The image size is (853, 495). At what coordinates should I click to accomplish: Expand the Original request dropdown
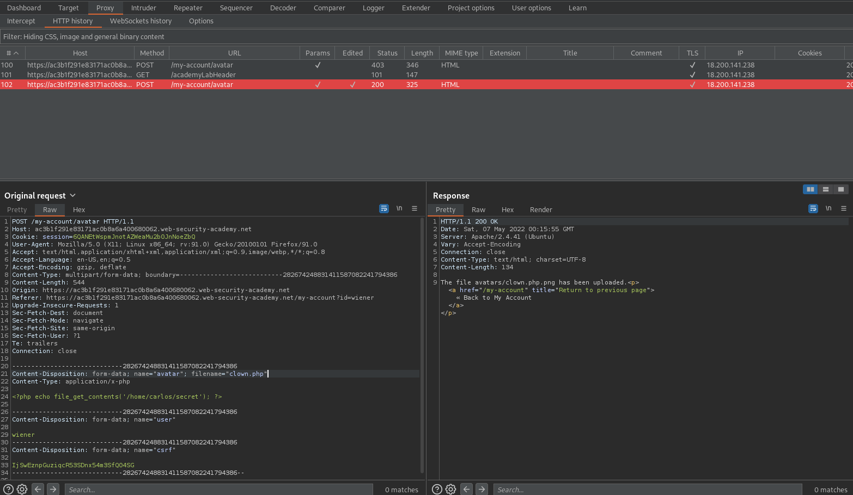tap(73, 195)
